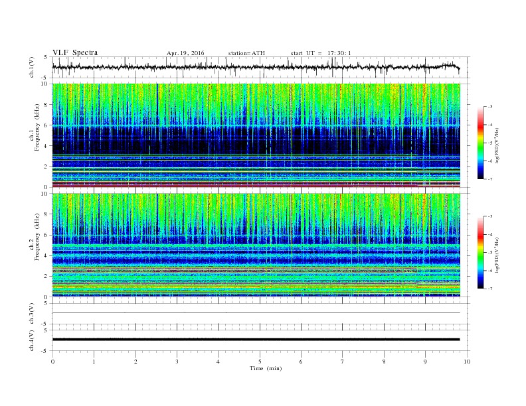
Task: Click the -3 value atop the ch.1 colorbar
Action: [x=490, y=107]
